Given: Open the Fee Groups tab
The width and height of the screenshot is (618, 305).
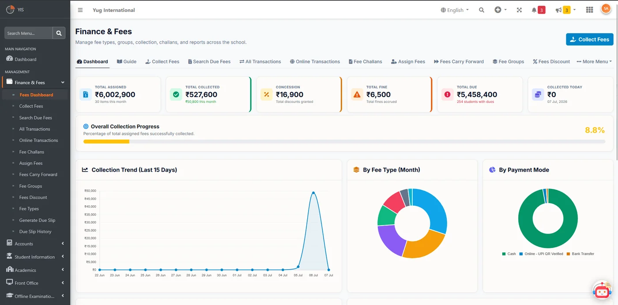Looking at the screenshot, I should (x=508, y=61).
